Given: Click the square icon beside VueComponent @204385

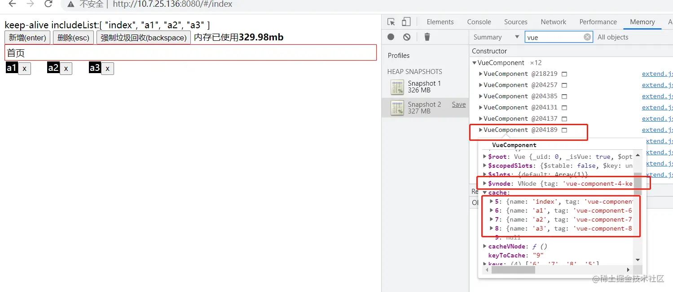Looking at the screenshot, I should (x=564, y=96).
